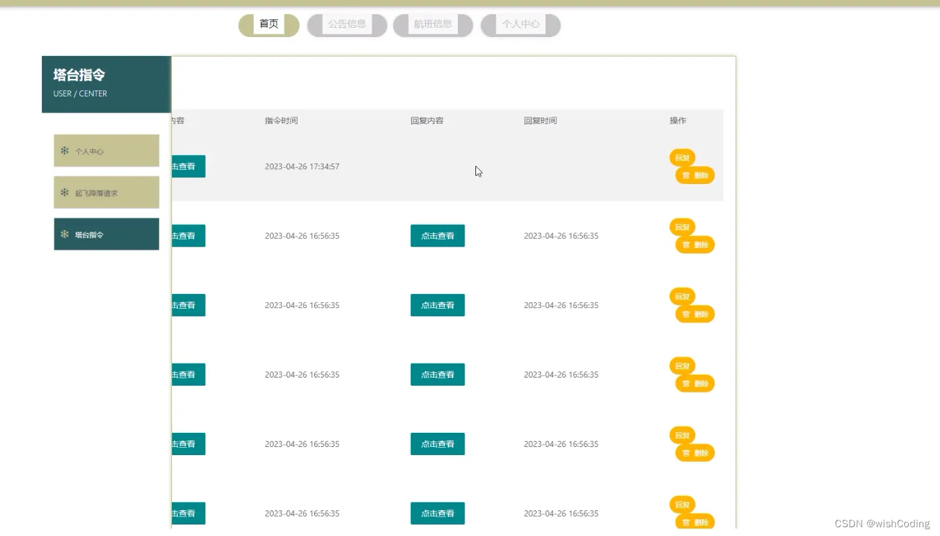This screenshot has height=536, width=940.
Task: Open 起飞降落请求 in the left sidebar
Action: tap(107, 192)
